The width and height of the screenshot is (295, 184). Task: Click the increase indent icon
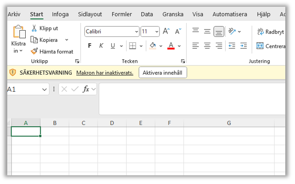pyautogui.click(x=244, y=46)
